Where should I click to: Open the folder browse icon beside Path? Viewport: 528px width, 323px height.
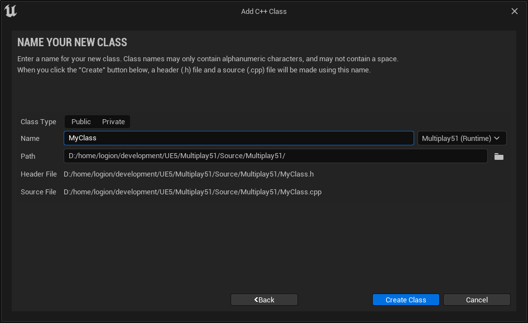(x=498, y=156)
